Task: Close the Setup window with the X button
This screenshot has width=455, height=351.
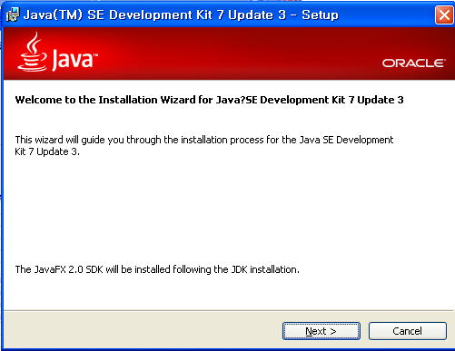Action: point(444,15)
